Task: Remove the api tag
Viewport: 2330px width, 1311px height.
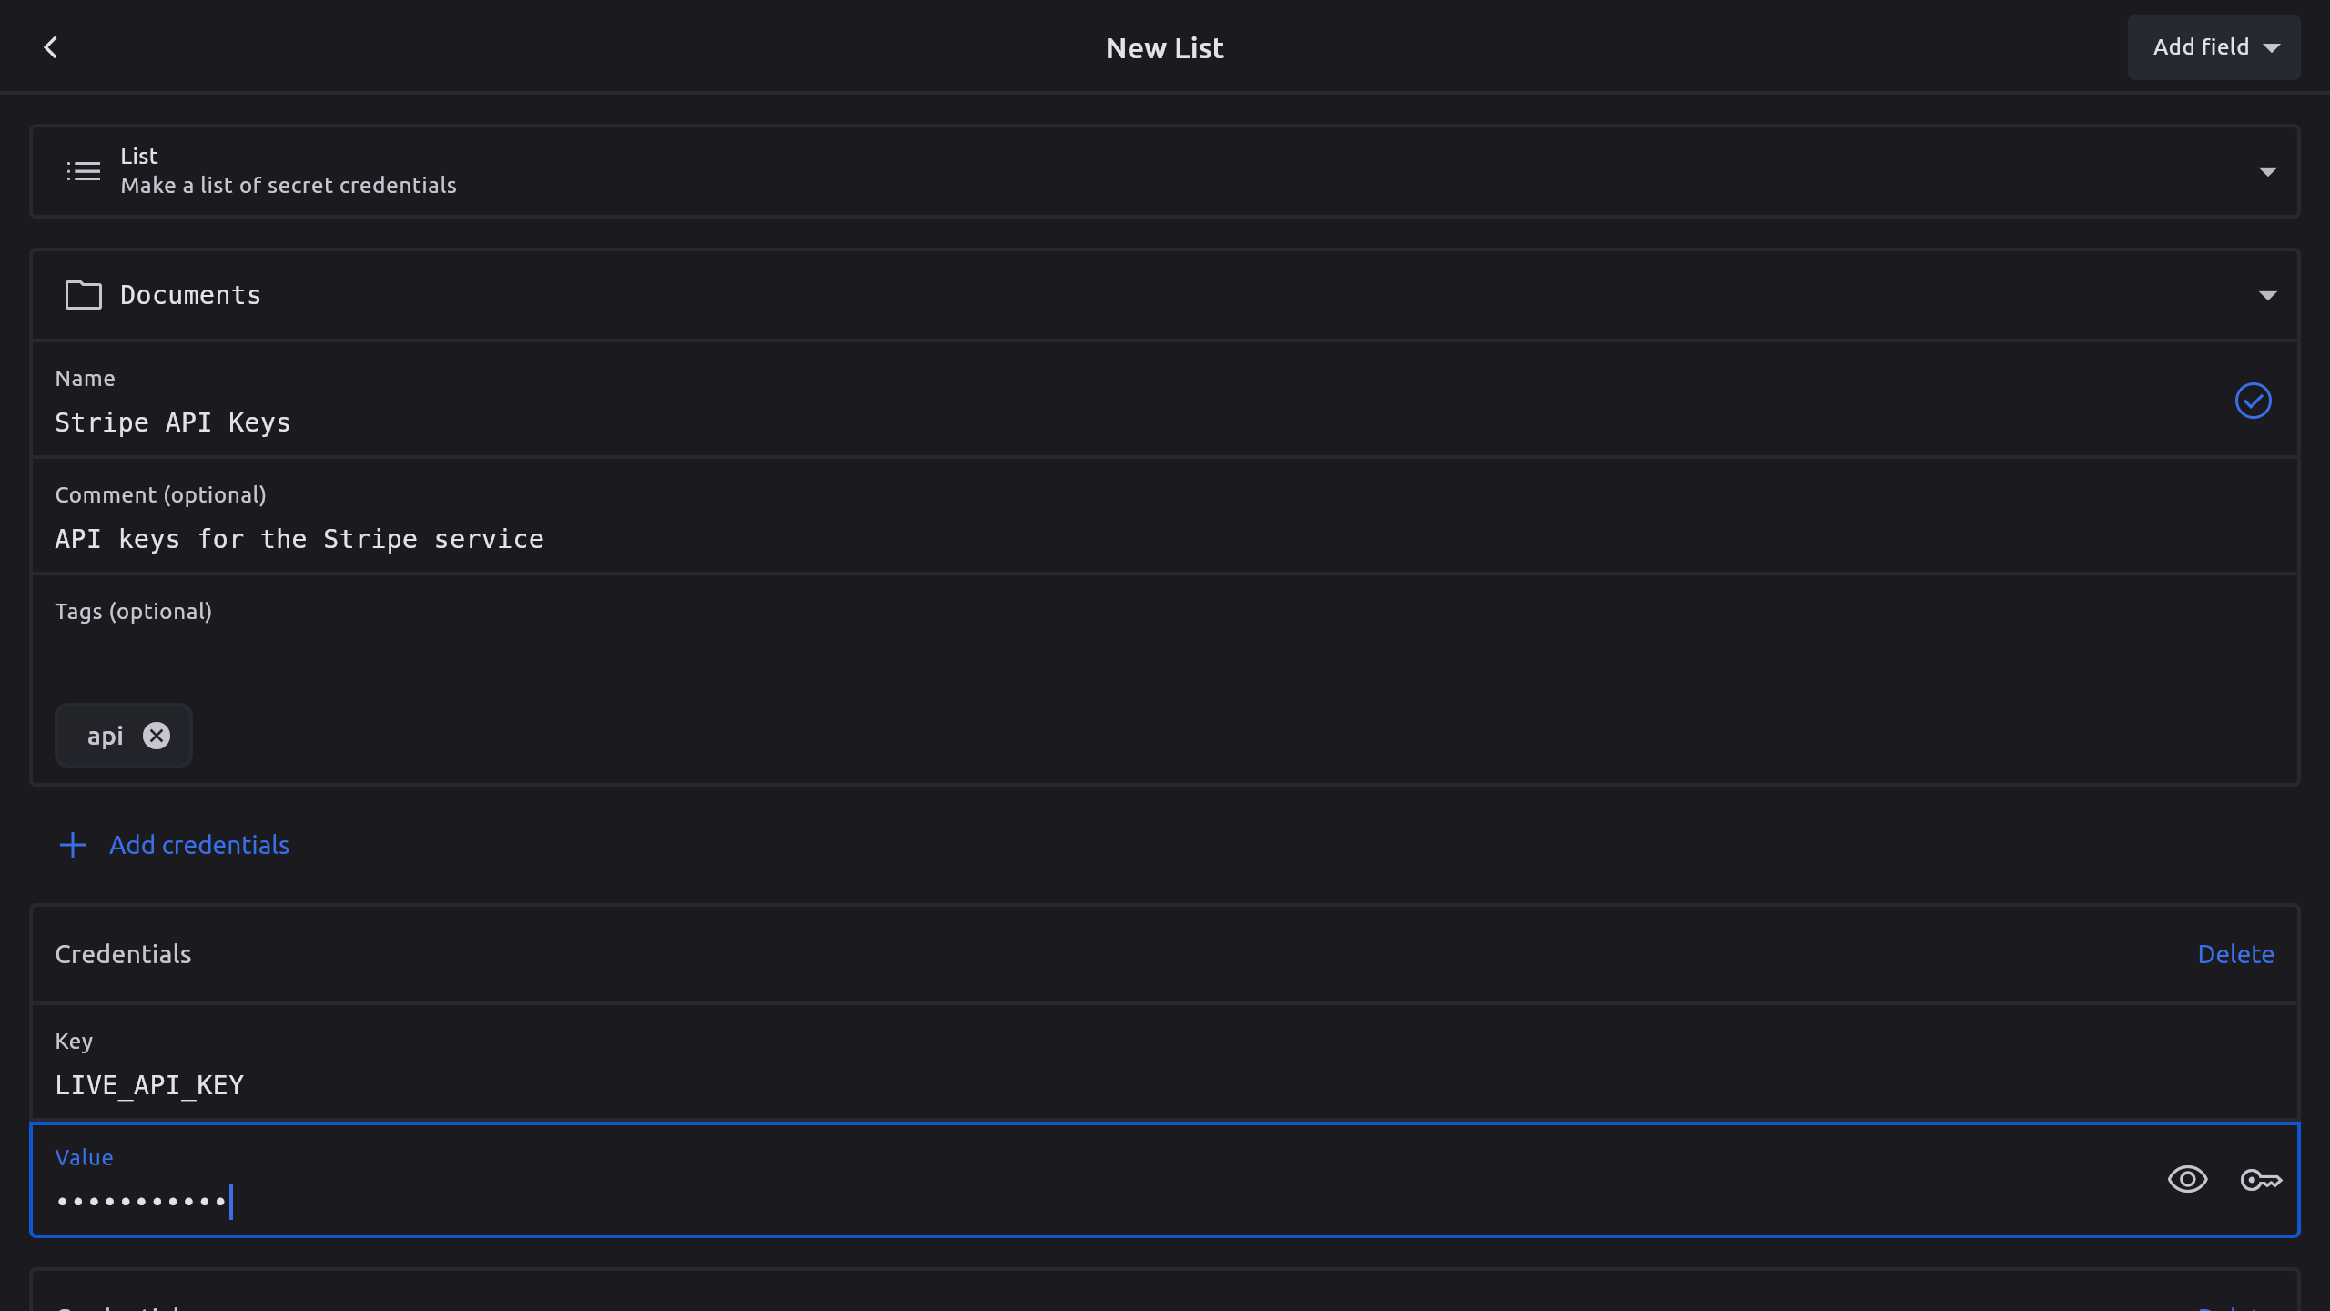Action: (157, 736)
